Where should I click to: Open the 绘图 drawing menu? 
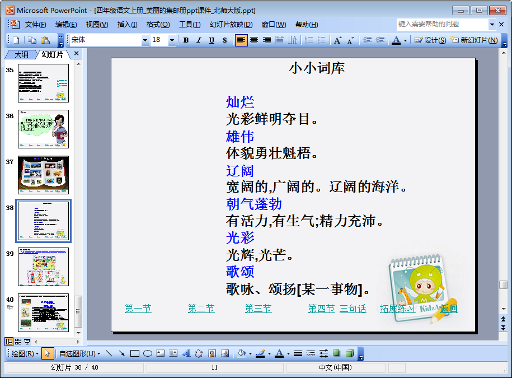(x=25, y=353)
